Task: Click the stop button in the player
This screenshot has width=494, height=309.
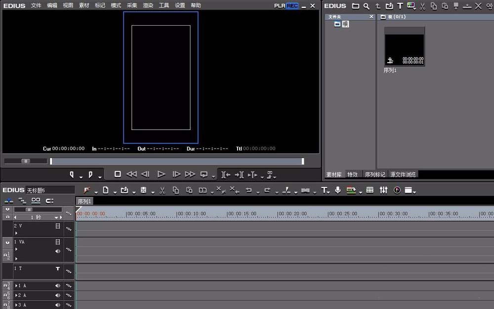Action: point(118,174)
